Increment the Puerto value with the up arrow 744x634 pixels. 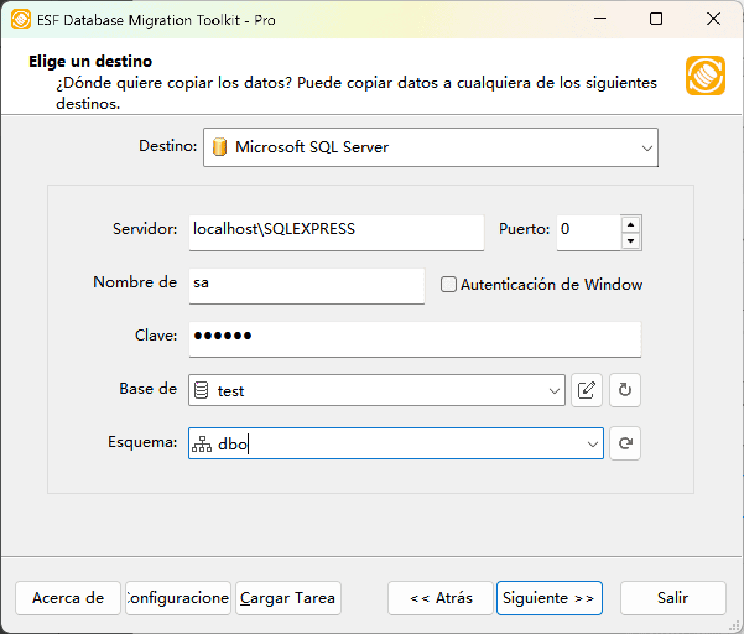pos(632,225)
